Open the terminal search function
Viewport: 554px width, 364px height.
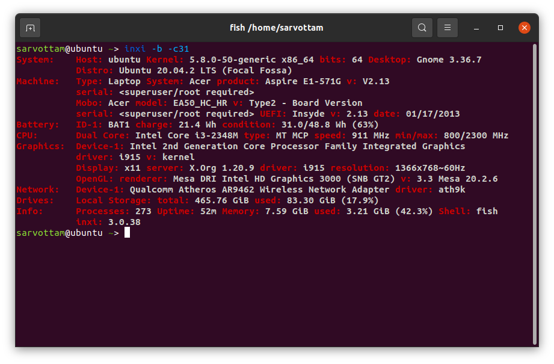tap(422, 27)
